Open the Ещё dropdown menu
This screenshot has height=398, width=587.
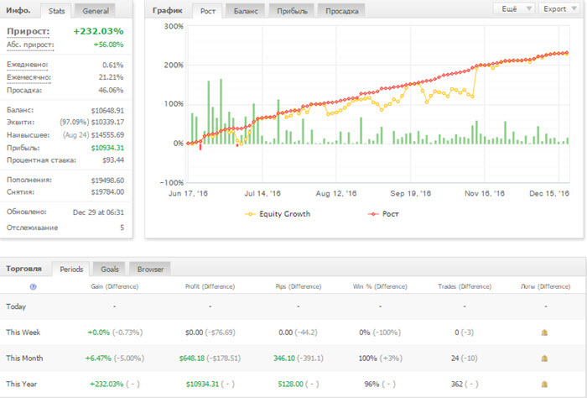[x=513, y=9]
